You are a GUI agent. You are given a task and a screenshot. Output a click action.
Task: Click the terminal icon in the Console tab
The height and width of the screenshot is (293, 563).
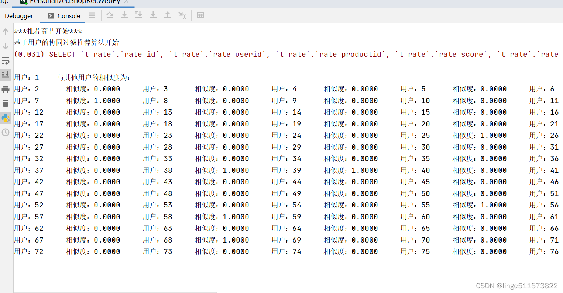click(x=51, y=16)
